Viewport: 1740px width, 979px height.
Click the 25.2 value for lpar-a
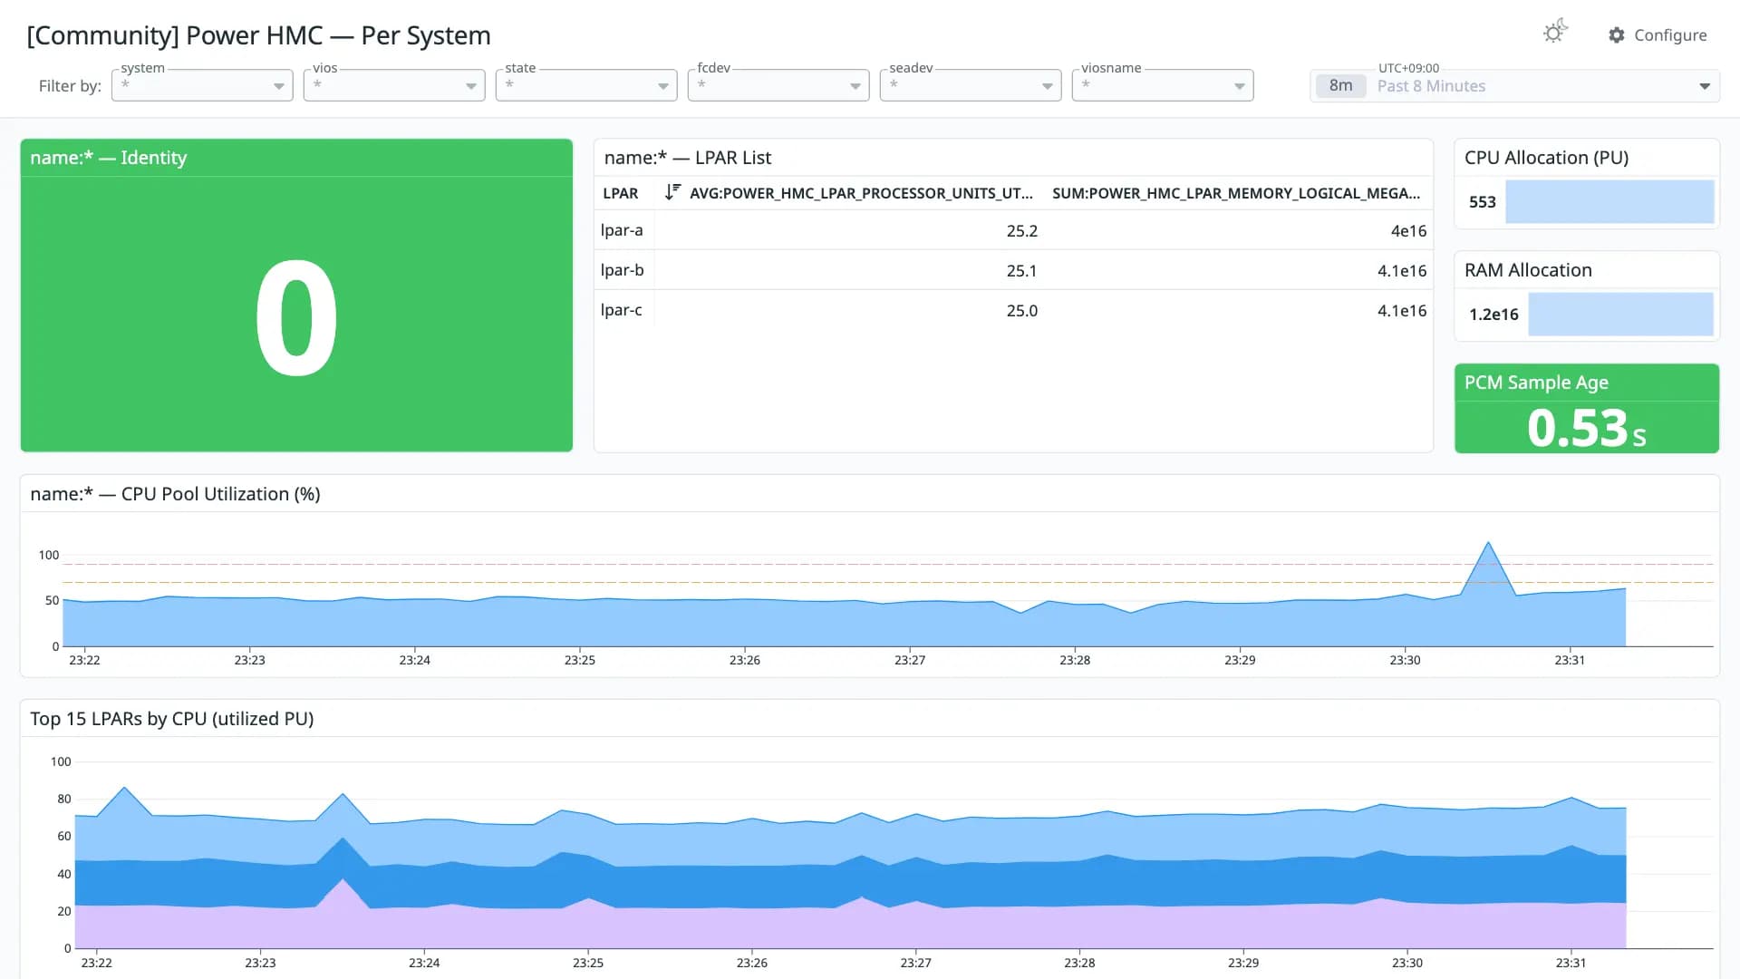1021,231
